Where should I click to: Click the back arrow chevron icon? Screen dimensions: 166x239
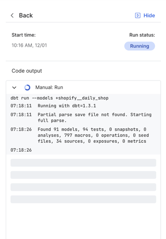(x=12, y=15)
